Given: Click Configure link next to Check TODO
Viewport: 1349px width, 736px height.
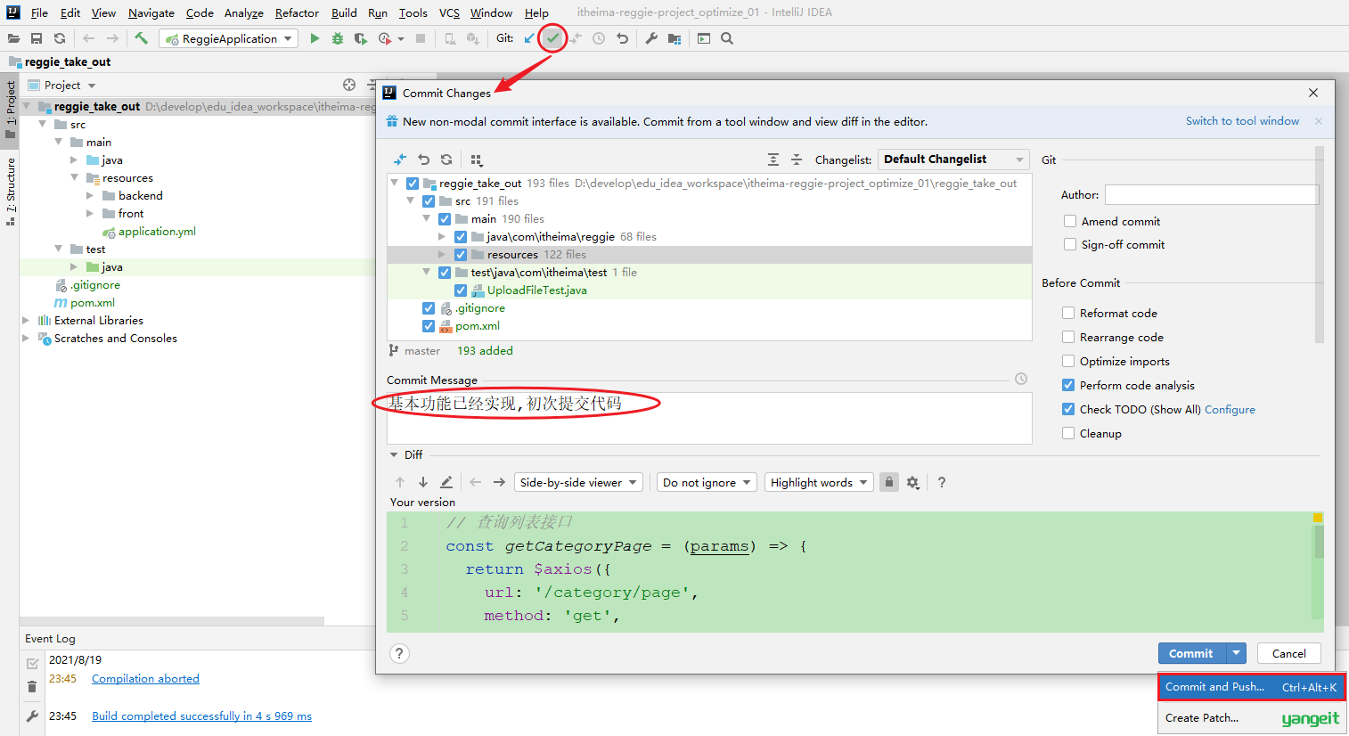Looking at the screenshot, I should (1230, 409).
